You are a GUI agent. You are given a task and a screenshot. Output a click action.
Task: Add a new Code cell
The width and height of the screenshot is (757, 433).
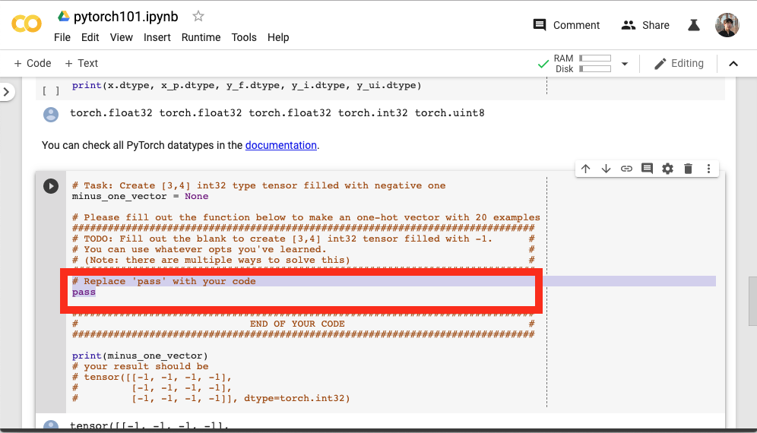(x=33, y=63)
